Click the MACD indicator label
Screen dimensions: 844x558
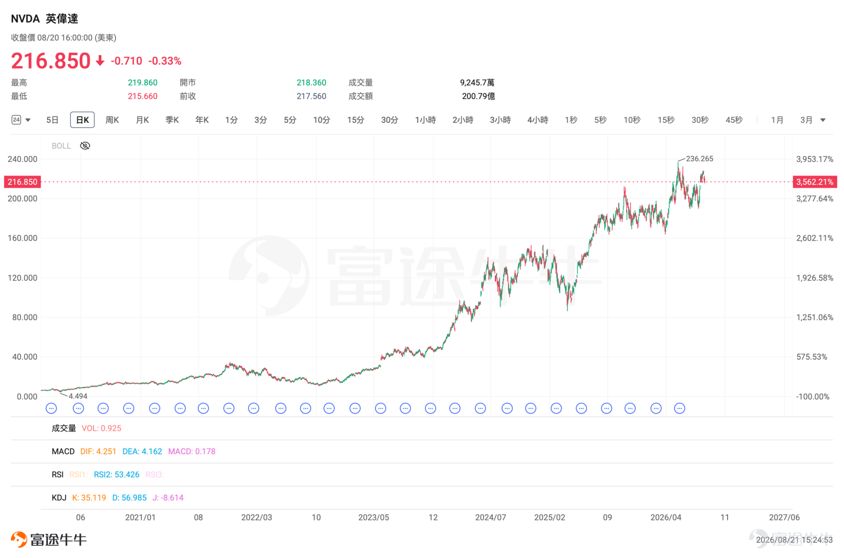[x=63, y=451]
